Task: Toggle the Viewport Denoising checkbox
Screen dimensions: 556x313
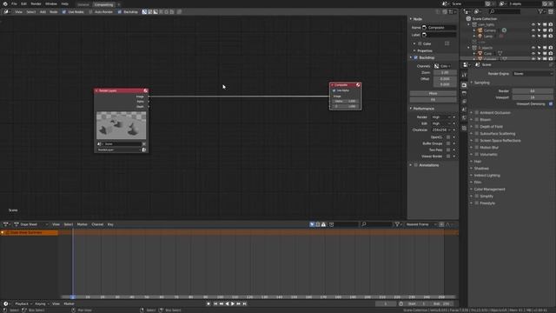Action: (551, 104)
